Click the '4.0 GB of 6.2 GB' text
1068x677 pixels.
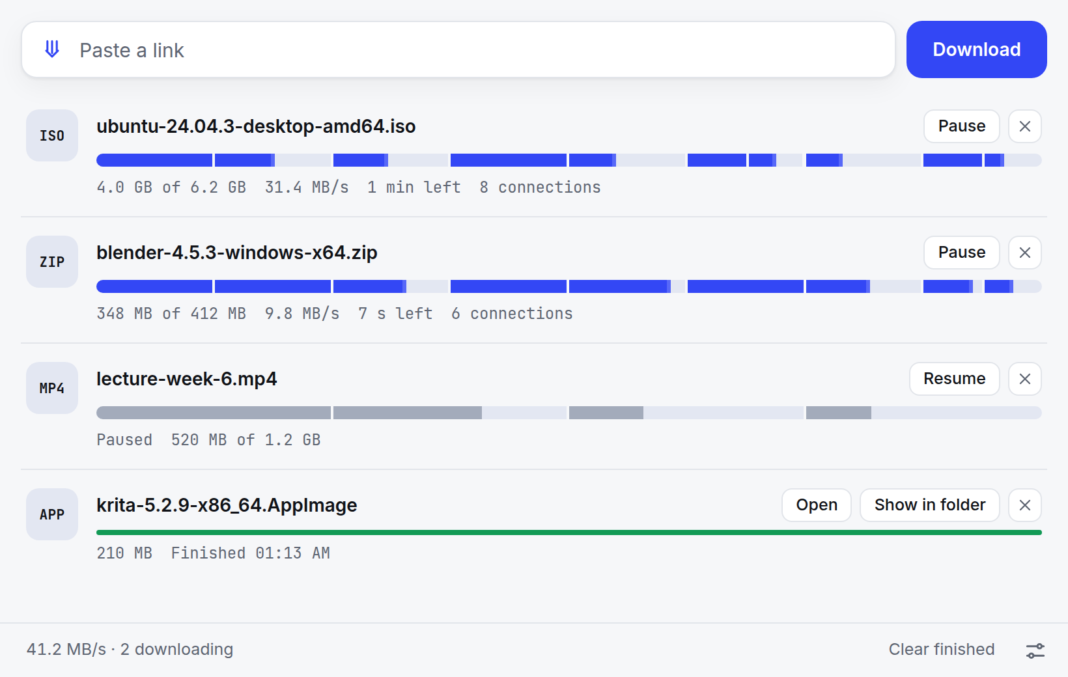click(171, 187)
